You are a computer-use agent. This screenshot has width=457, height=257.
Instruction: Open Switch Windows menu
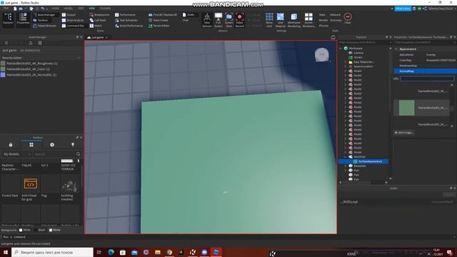point(308,20)
